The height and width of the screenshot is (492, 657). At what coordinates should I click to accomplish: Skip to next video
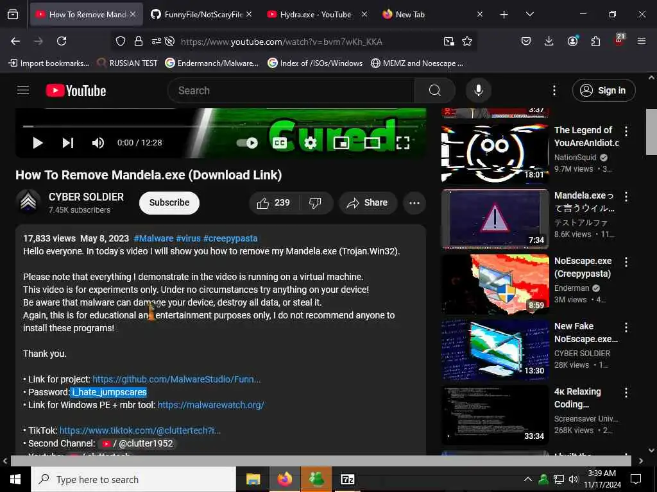click(68, 143)
